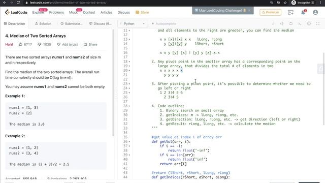Click the Example 2 code block

56,156
